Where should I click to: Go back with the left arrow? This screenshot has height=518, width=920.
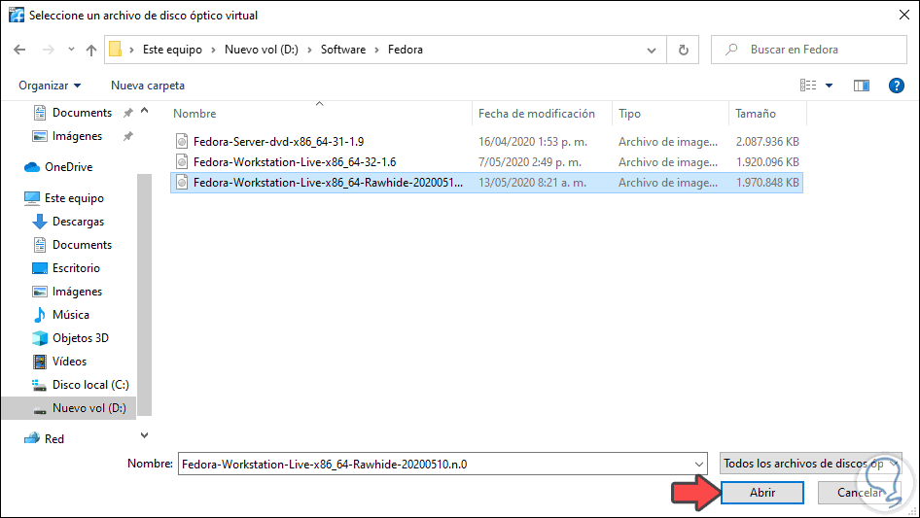click(19, 50)
